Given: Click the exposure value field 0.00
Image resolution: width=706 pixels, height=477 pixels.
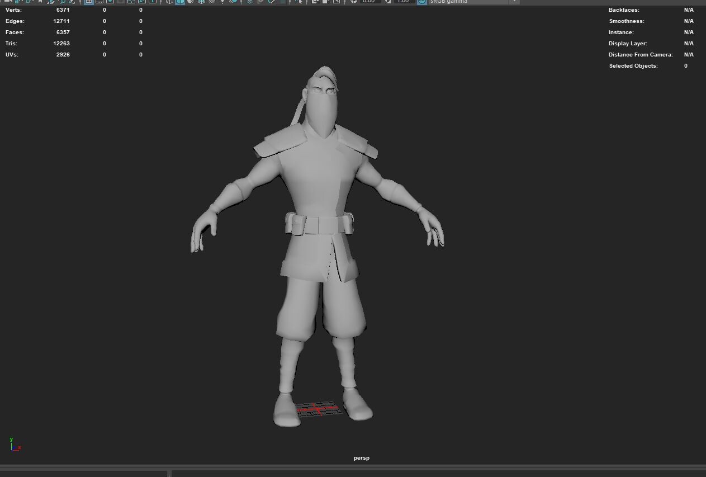Looking at the screenshot, I should [x=368, y=2].
